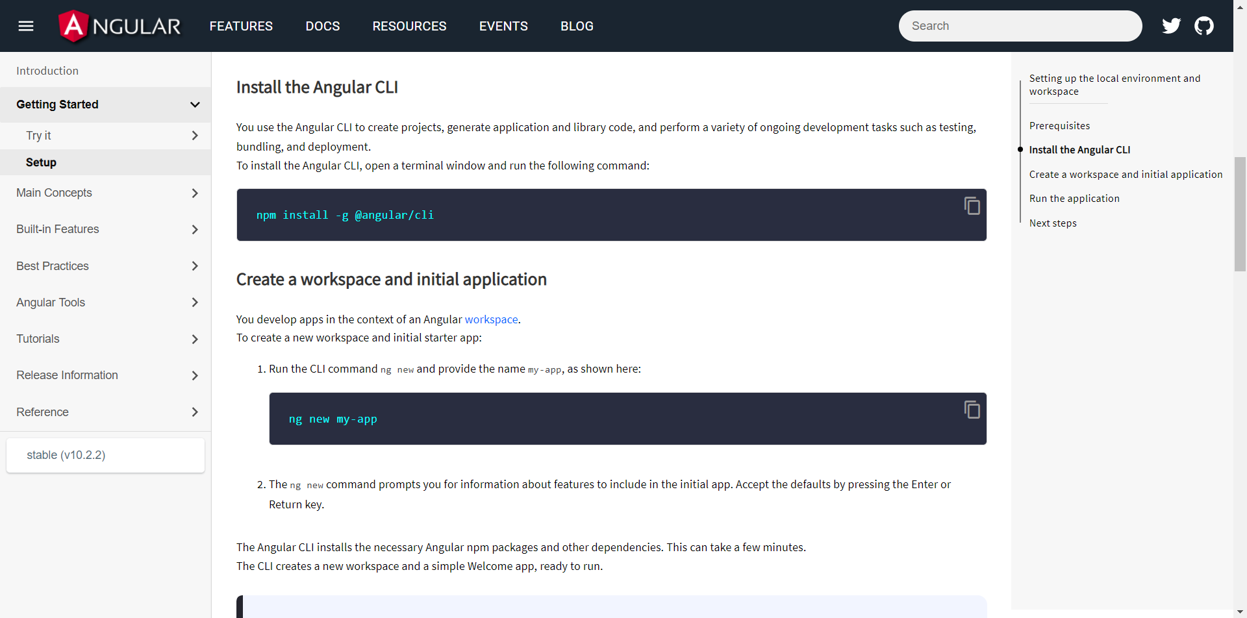This screenshot has width=1247, height=618.
Task: Go to the Angular logo home page
Action: click(120, 26)
